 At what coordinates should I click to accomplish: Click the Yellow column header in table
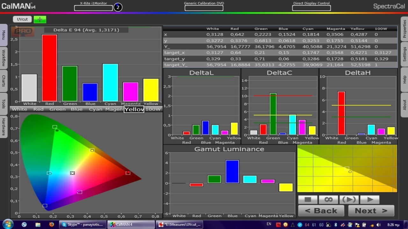[357, 29]
